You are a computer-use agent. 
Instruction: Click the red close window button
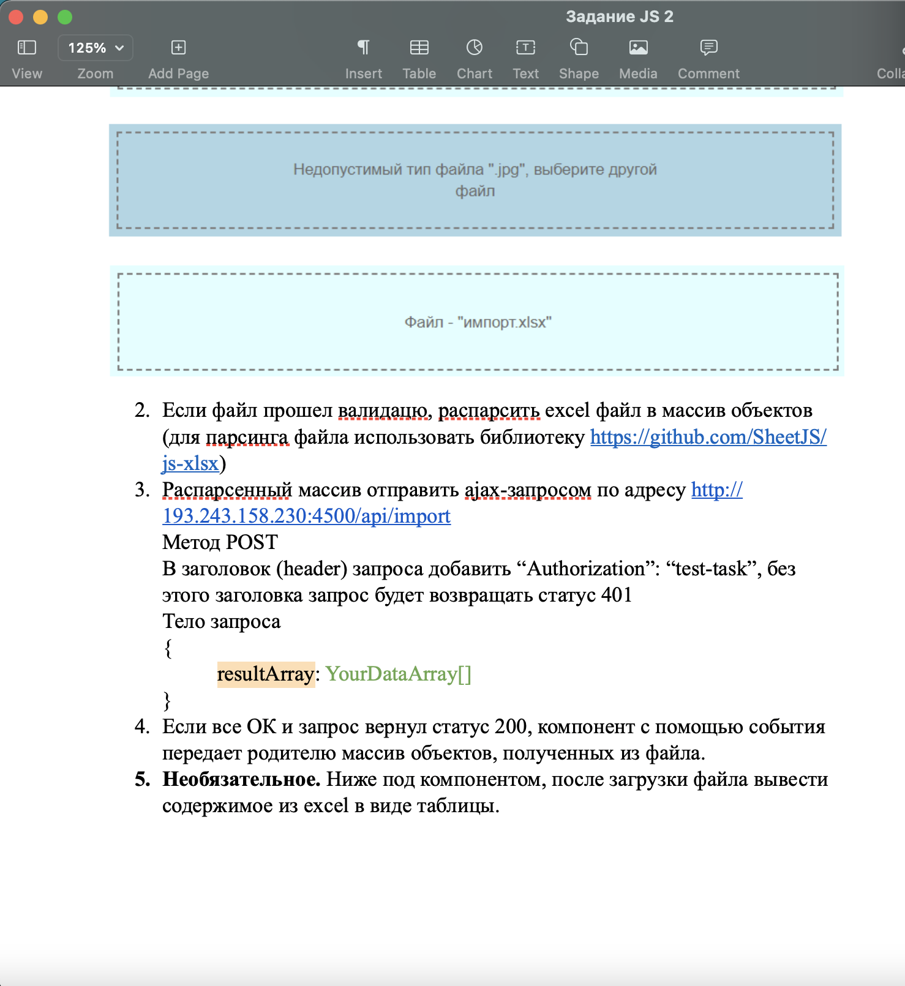coord(16,17)
